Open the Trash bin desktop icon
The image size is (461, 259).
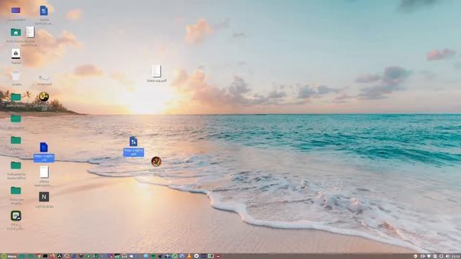(16, 76)
